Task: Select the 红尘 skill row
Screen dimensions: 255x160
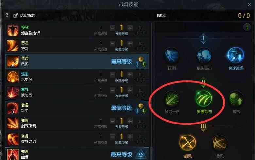Action: coord(77,108)
